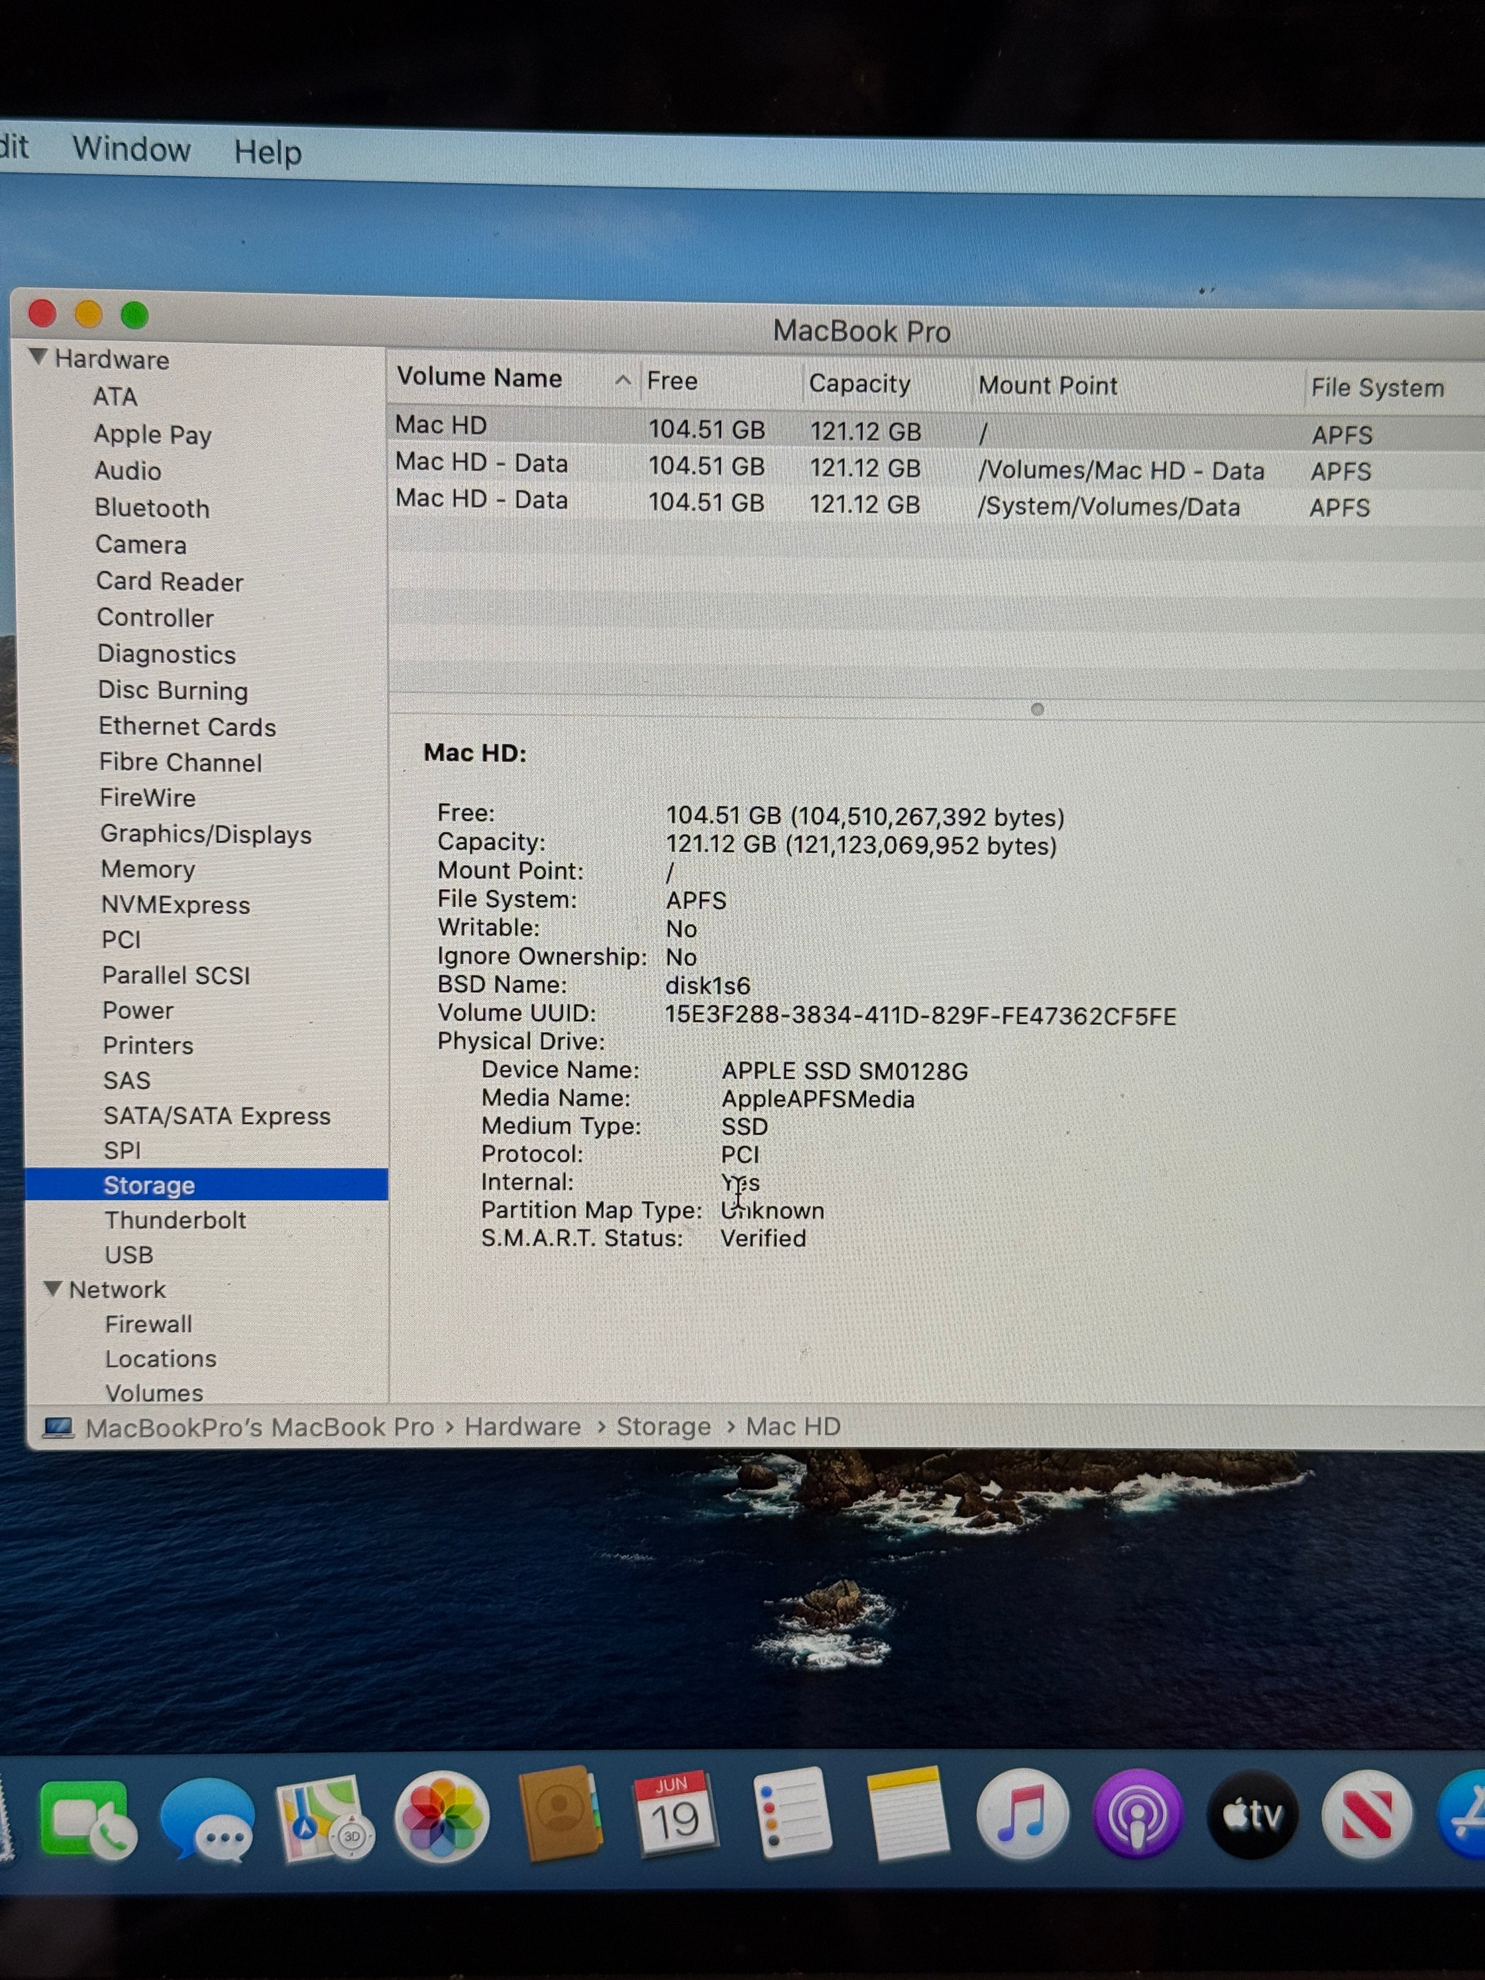1485x1980 pixels.
Task: Select Memory in sidebar
Action: pyautogui.click(x=148, y=869)
